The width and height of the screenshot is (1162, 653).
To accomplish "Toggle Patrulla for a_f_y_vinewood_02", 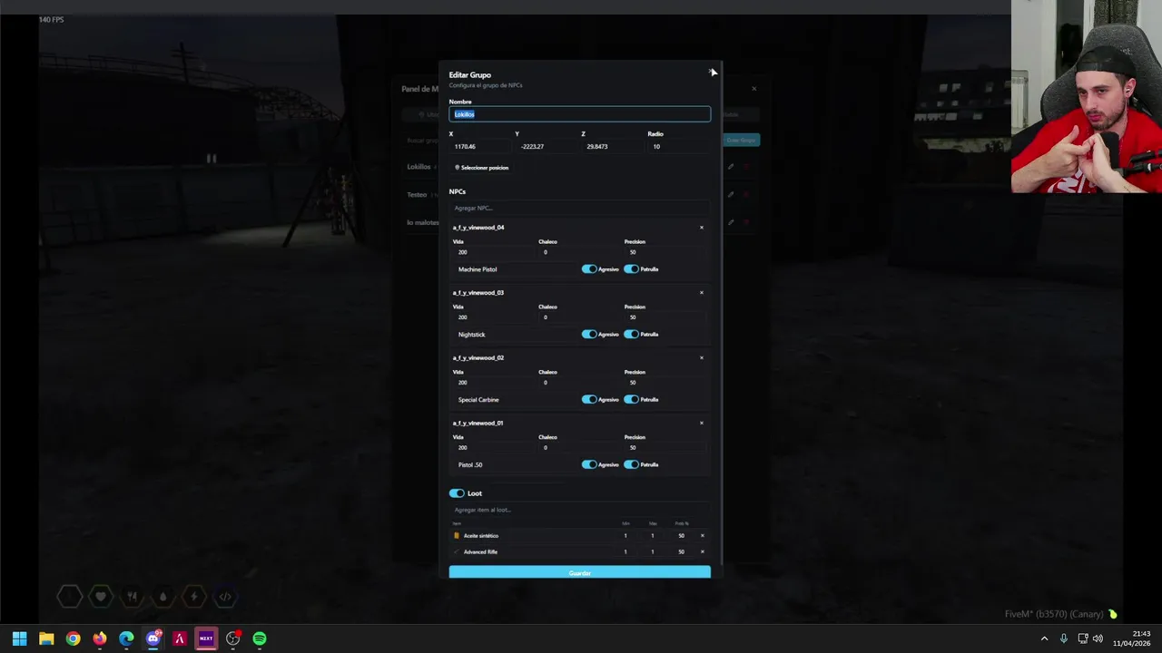I will tap(631, 400).
